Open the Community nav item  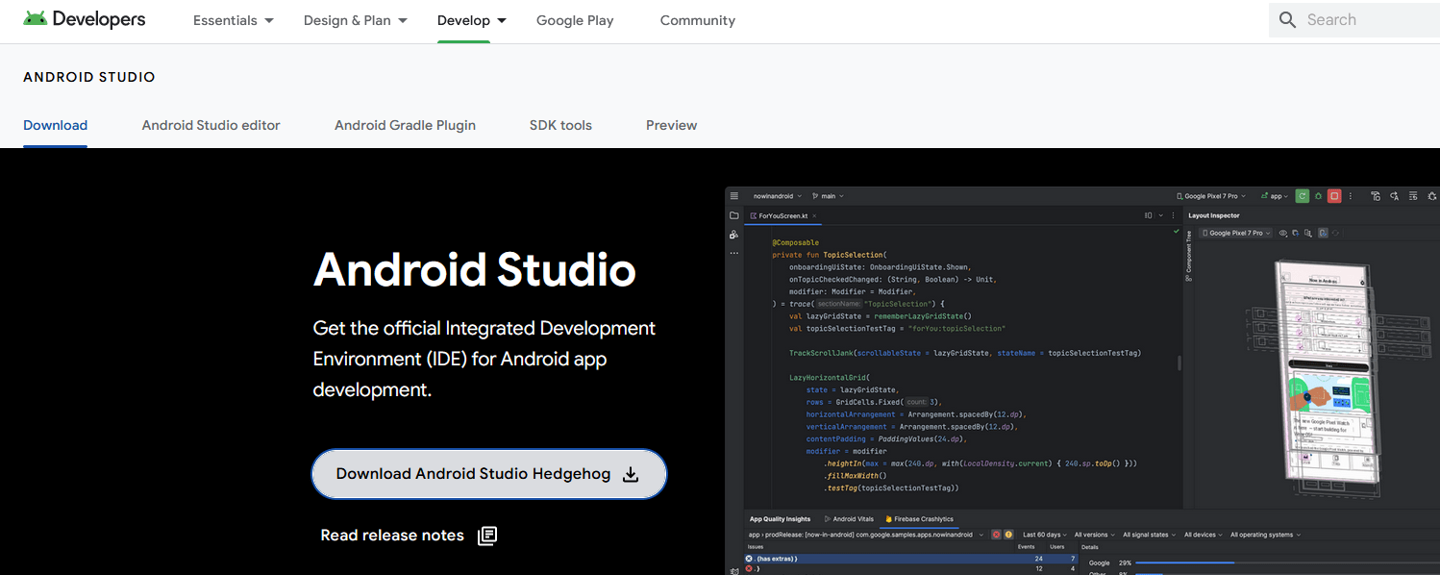(x=698, y=20)
